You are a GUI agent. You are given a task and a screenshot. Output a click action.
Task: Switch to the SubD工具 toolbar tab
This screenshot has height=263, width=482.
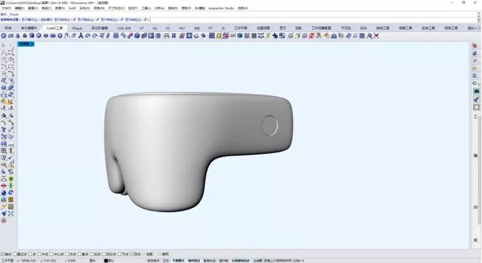pyautogui.click(x=55, y=28)
